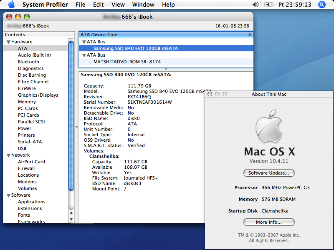Image resolution: width=334 pixels, height=250 pixels.
Task: Collapse the Software section
Action: point(8,195)
